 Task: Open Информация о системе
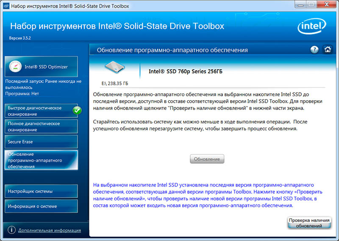point(41,206)
